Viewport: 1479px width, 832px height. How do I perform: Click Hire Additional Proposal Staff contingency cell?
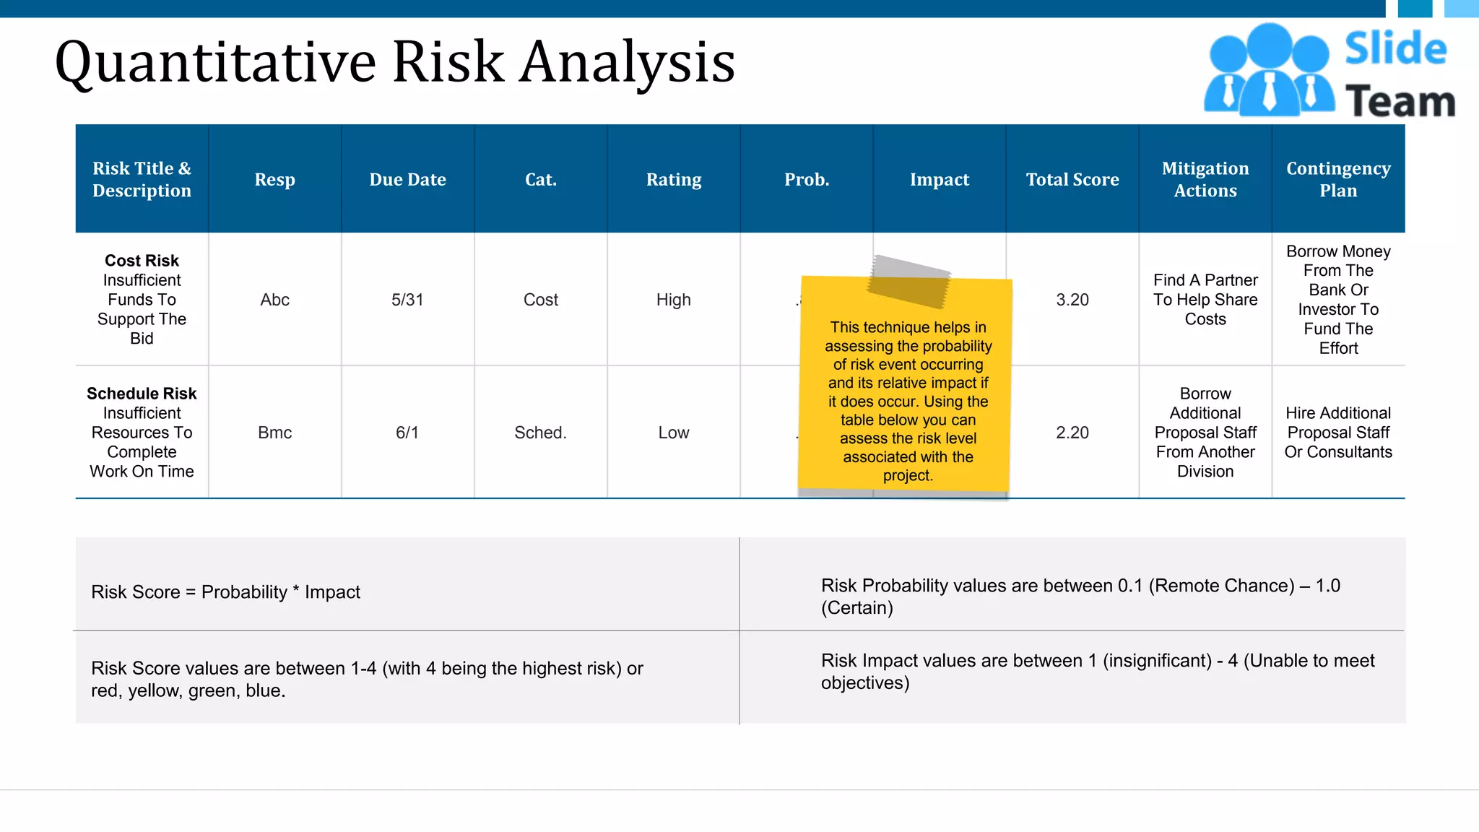[1338, 432]
